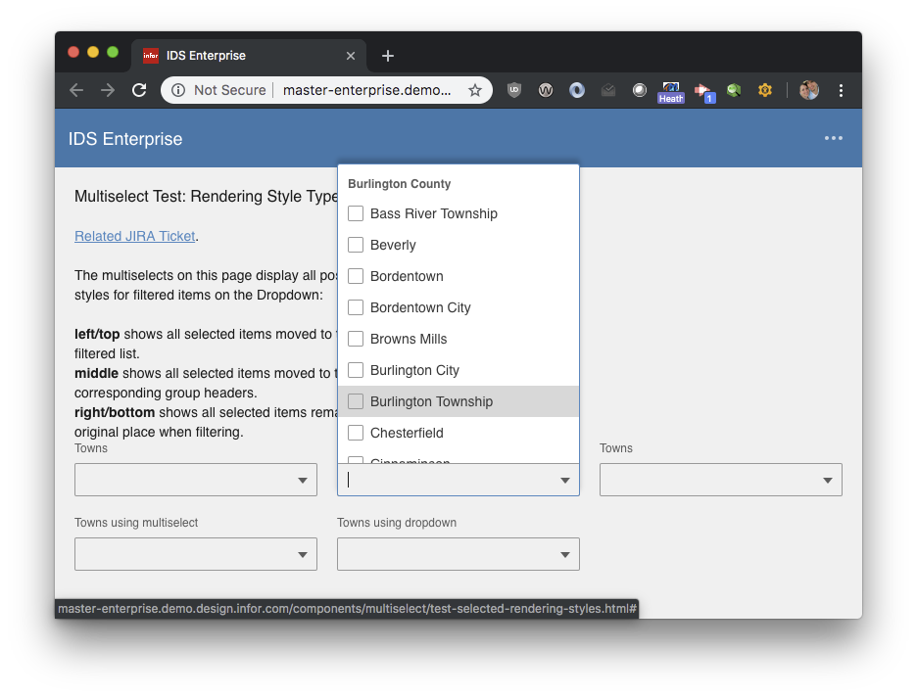Close the IDS Enterprise tab
The width and height of the screenshot is (917, 697).
click(x=351, y=56)
